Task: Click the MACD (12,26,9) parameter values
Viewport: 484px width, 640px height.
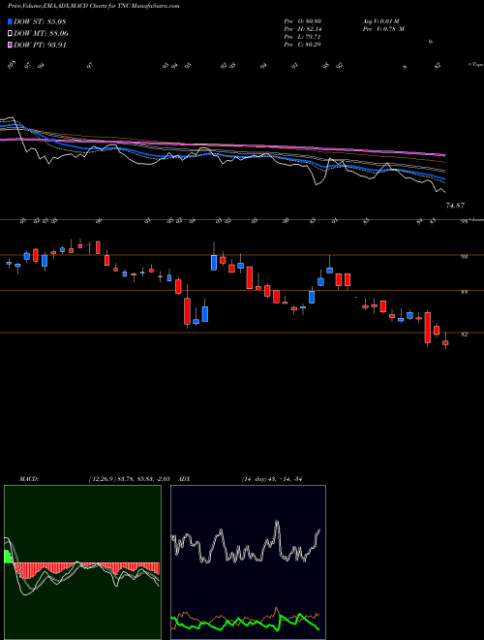Action: tap(129, 478)
